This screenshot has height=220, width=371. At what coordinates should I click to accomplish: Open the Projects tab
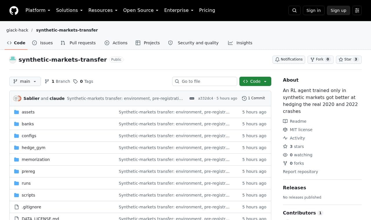click(148, 43)
